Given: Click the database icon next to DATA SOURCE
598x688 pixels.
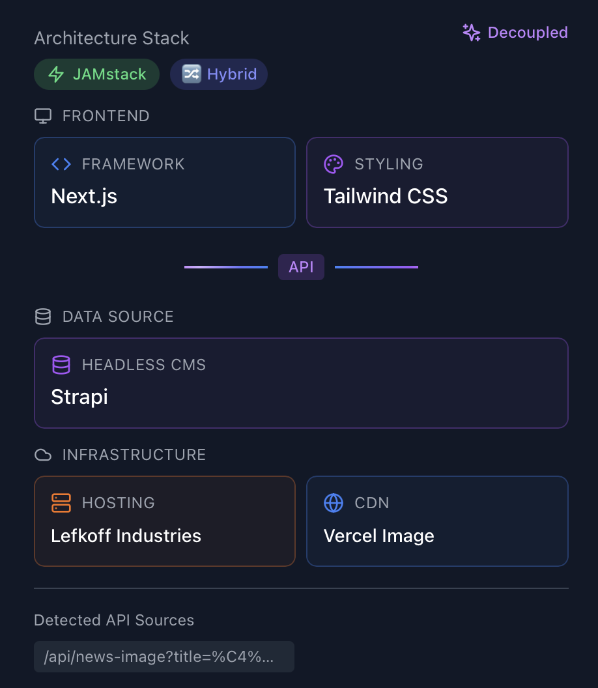Looking at the screenshot, I should coord(43,317).
